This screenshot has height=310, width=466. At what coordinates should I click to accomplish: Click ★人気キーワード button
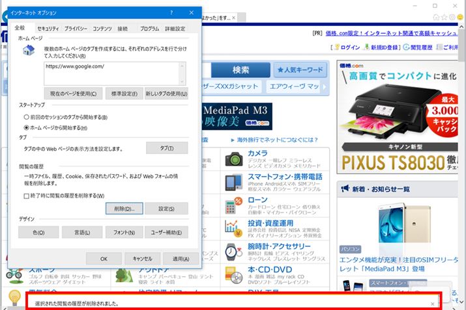click(x=300, y=70)
